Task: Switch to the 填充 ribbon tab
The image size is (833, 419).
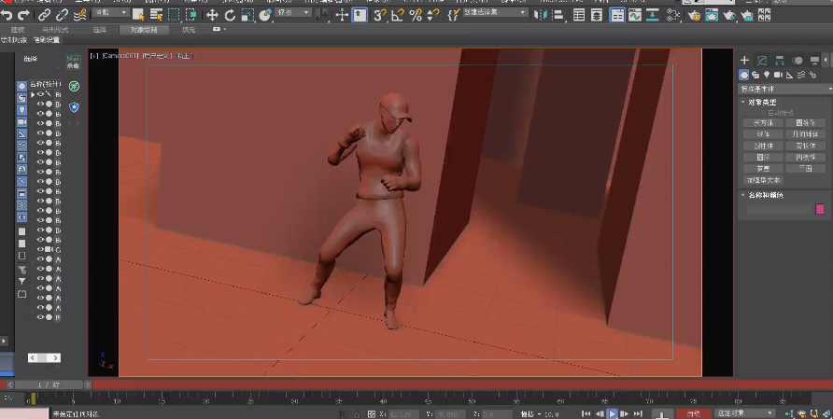Action: pyautogui.click(x=189, y=30)
